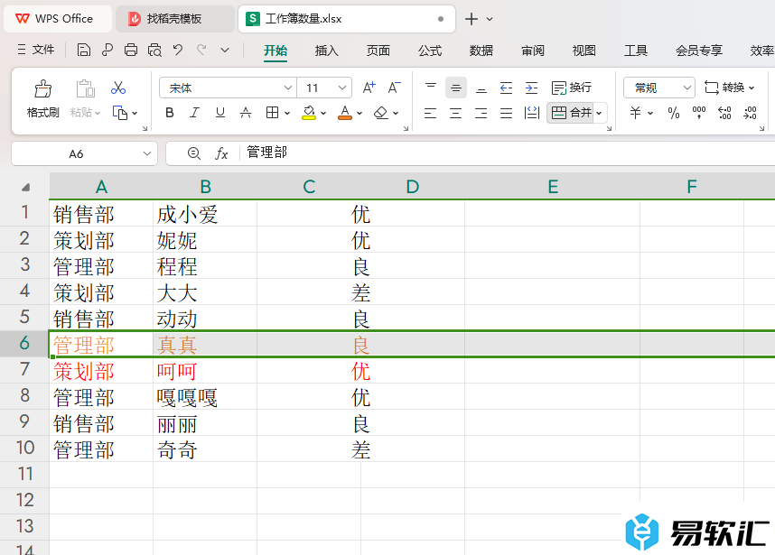
Task: Apply the yellow fill color swatch
Action: coord(308,113)
